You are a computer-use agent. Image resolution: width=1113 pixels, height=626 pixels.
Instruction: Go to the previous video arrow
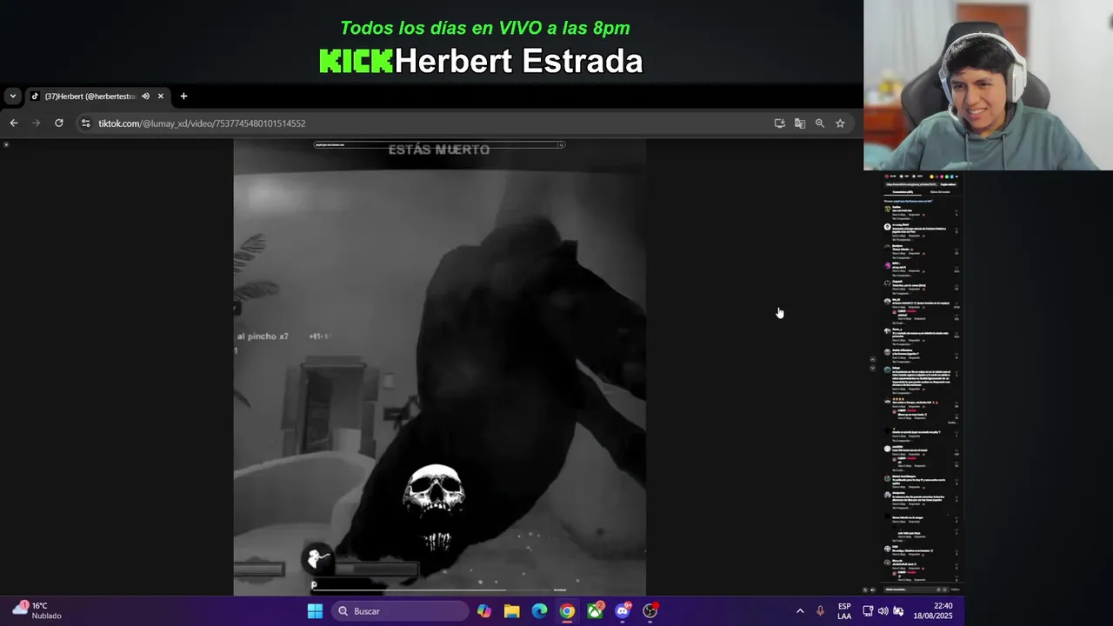click(x=872, y=358)
